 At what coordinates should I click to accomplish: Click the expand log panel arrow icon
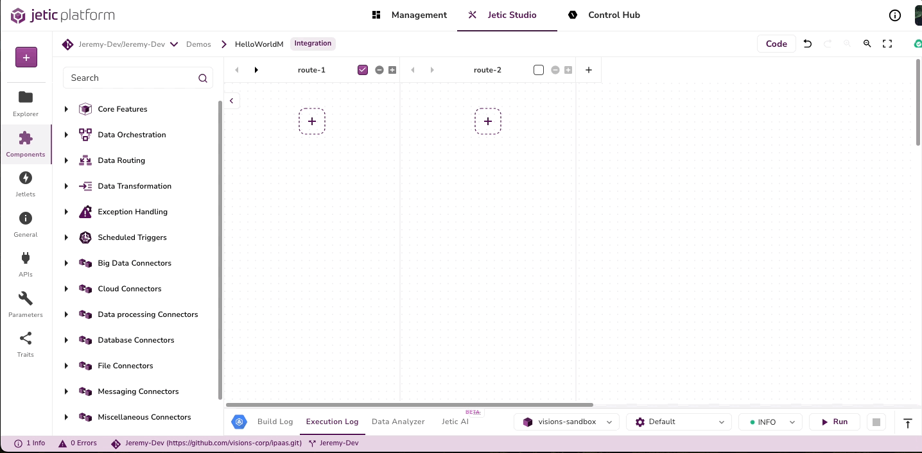tap(908, 423)
